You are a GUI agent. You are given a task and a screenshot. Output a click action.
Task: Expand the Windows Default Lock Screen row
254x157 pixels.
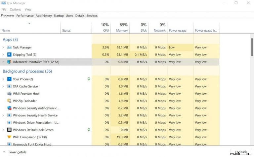point(3,130)
